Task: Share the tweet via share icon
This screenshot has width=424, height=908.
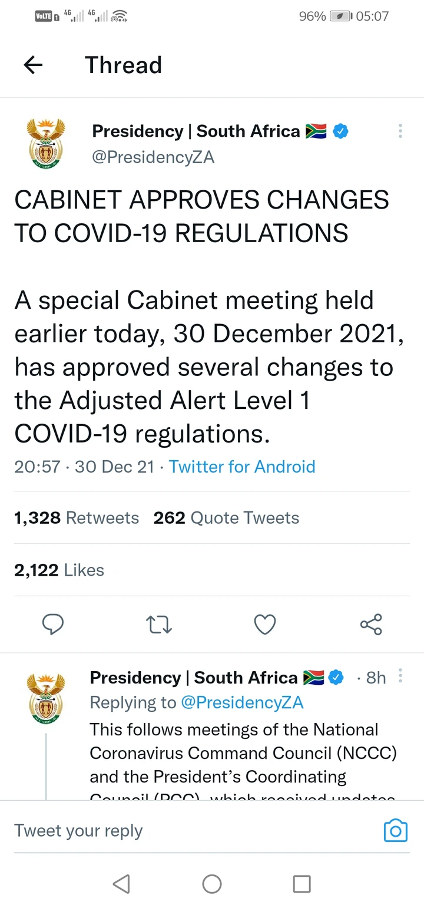Action: point(371,625)
